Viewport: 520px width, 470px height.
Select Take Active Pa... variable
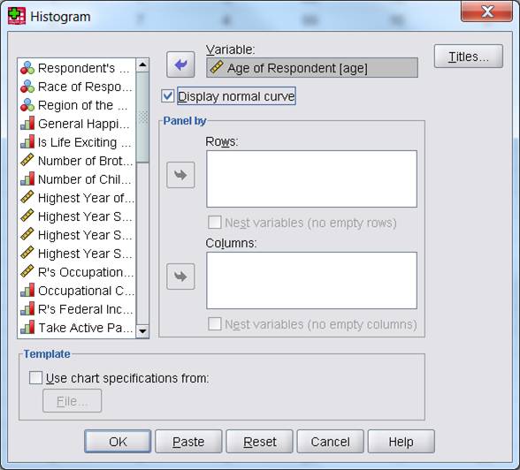pyautogui.click(x=85, y=328)
